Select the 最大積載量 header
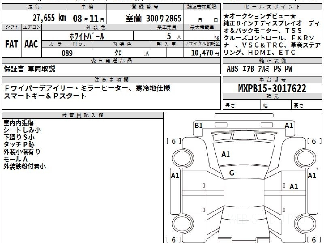This screenshot has width=324, height=243. click(x=202, y=27)
